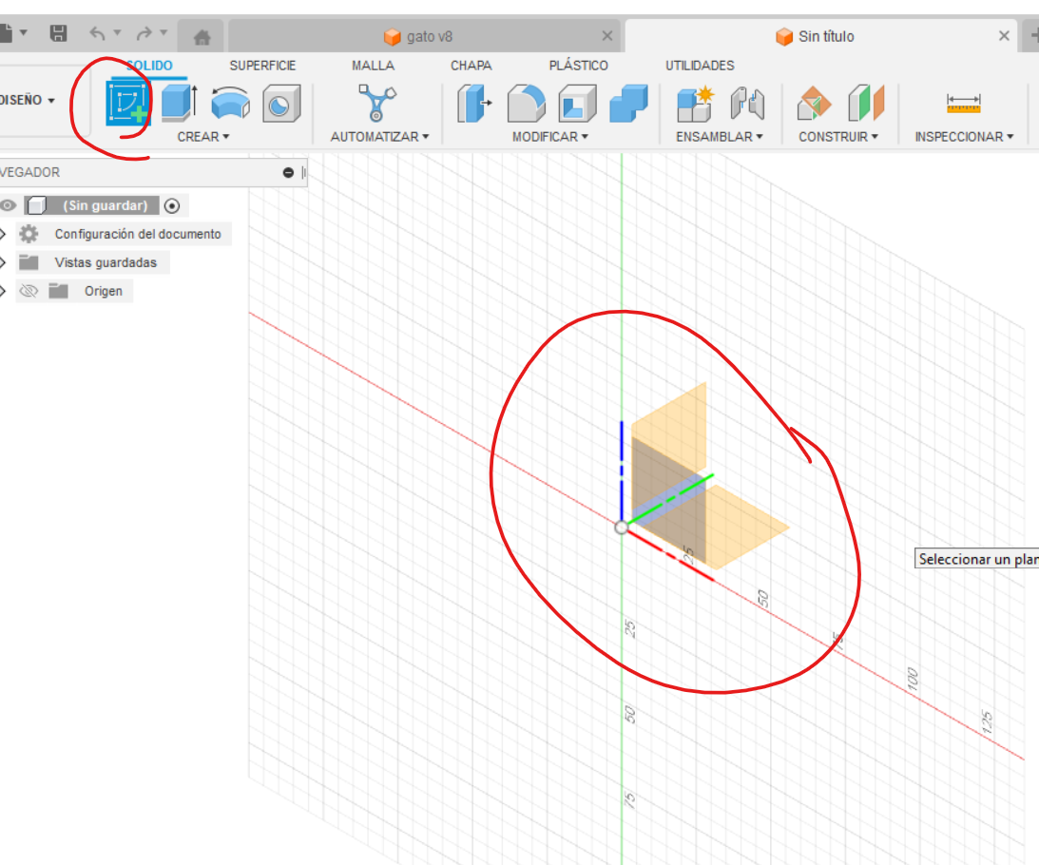The image size is (1039, 865).
Task: Switch to the CHAPA tab
Action: (x=471, y=66)
